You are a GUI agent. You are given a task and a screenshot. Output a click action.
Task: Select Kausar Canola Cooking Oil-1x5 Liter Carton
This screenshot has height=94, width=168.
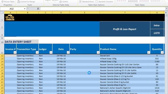(x=125, y=64)
